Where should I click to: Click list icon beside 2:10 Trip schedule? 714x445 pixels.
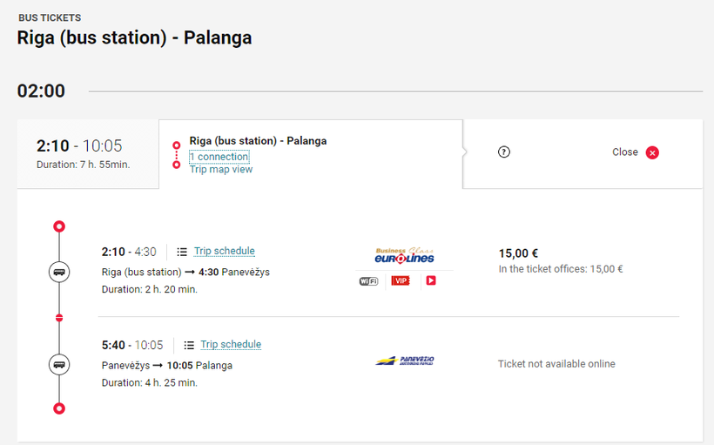pyautogui.click(x=182, y=252)
